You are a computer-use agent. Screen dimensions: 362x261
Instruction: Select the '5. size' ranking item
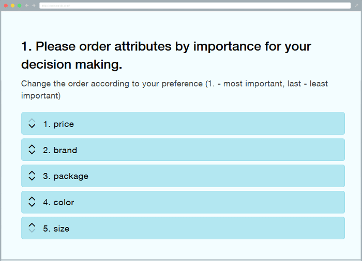(183, 228)
